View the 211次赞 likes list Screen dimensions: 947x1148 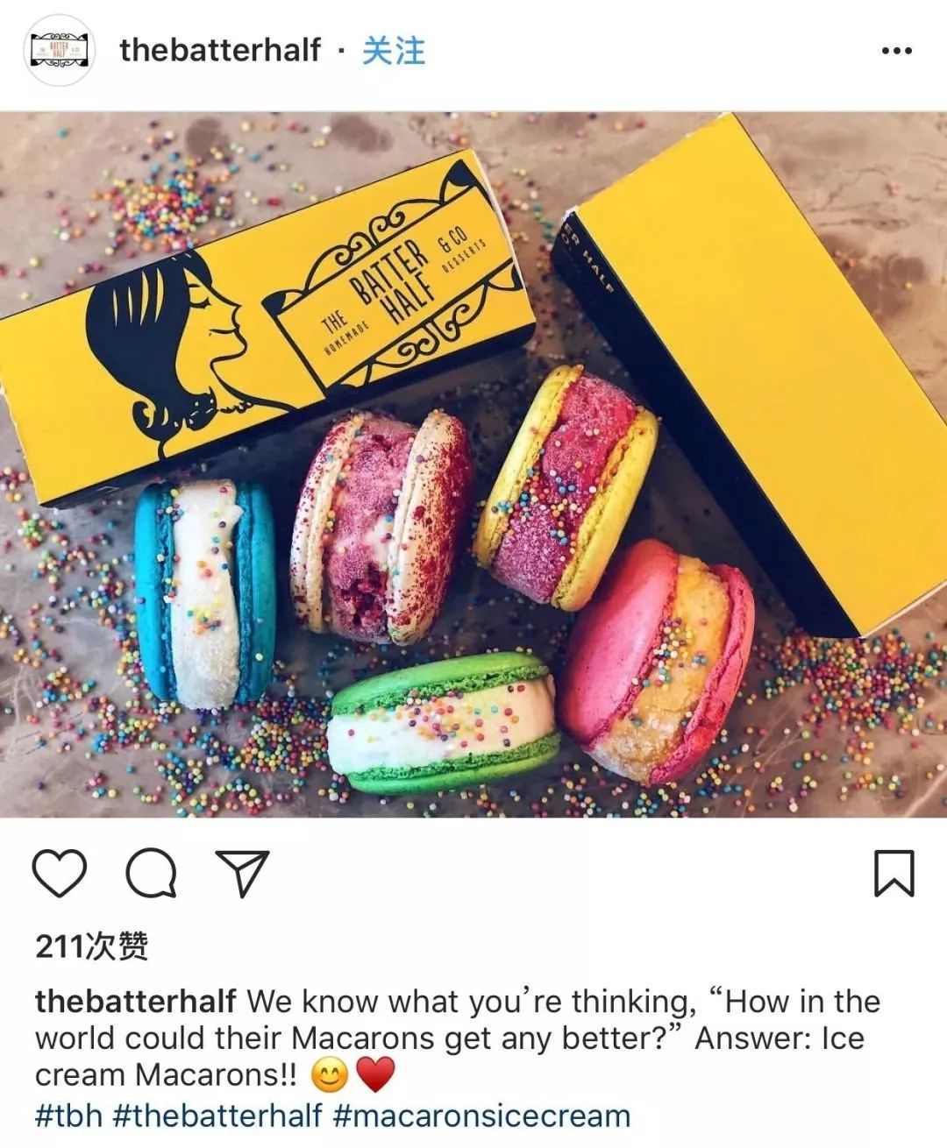click(x=92, y=946)
